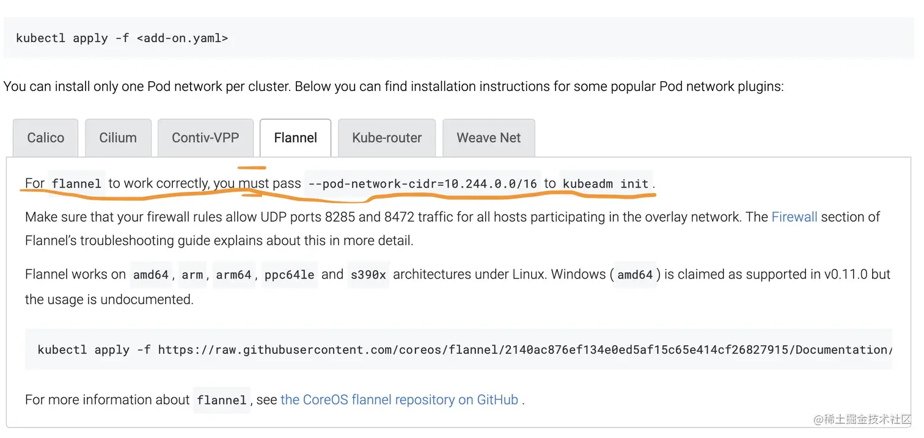Open the Cilium tab
Viewport: 924px width, 438px height.
click(118, 138)
